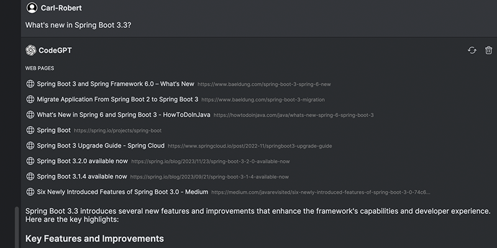Click the CodeGPT logo icon

coord(30,50)
